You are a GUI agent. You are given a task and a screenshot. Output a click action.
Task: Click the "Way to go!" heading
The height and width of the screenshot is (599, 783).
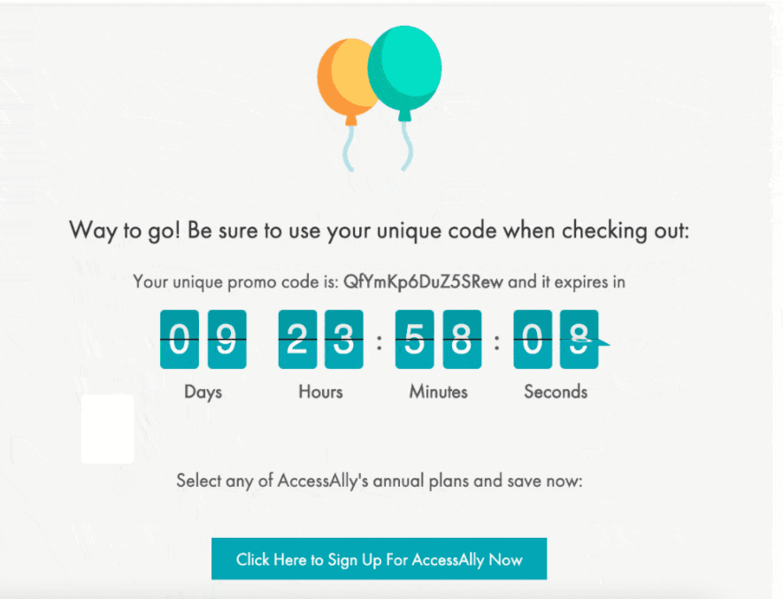point(379,232)
